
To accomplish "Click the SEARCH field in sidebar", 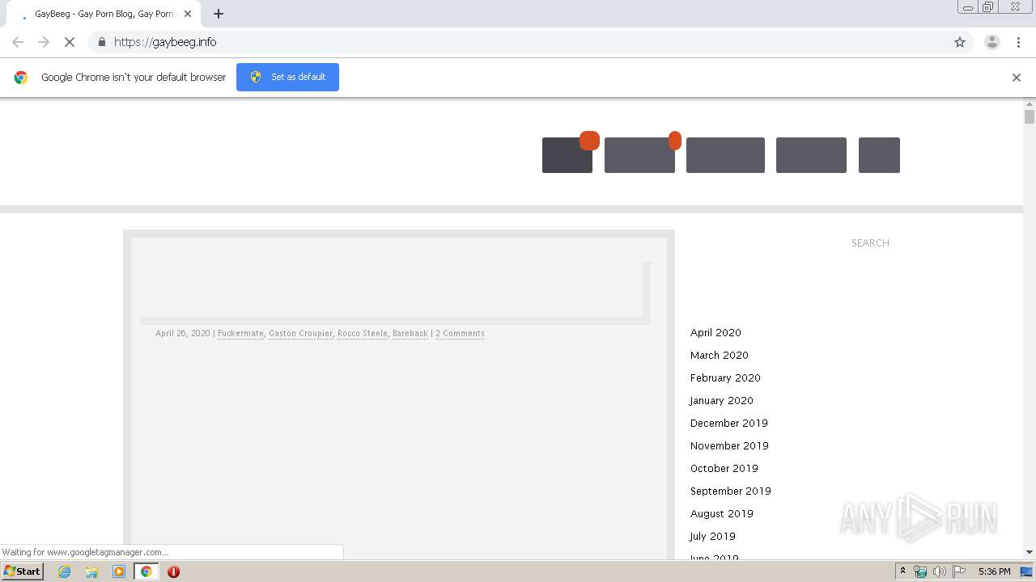I will (870, 242).
